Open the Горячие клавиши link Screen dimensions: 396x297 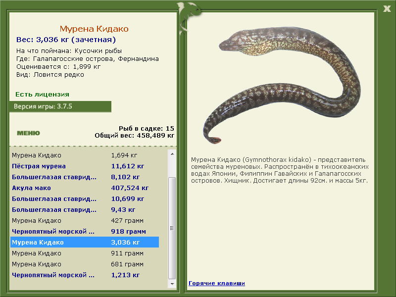click(x=217, y=283)
